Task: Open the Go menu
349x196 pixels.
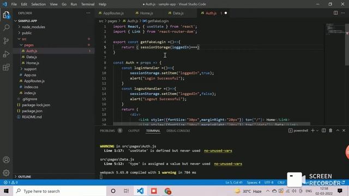Action: click(x=64, y=4)
